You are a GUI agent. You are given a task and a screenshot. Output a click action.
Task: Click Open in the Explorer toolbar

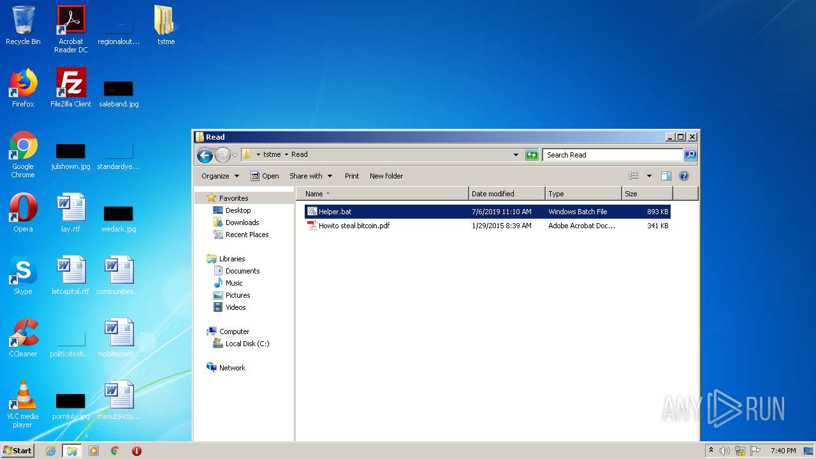coord(265,176)
